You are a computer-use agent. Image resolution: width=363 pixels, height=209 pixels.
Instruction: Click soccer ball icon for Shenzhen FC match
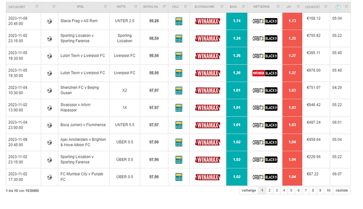tap(50, 91)
